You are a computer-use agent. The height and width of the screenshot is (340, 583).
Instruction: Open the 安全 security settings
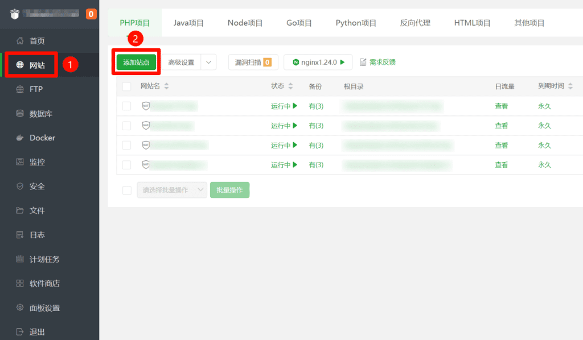pyautogui.click(x=35, y=186)
